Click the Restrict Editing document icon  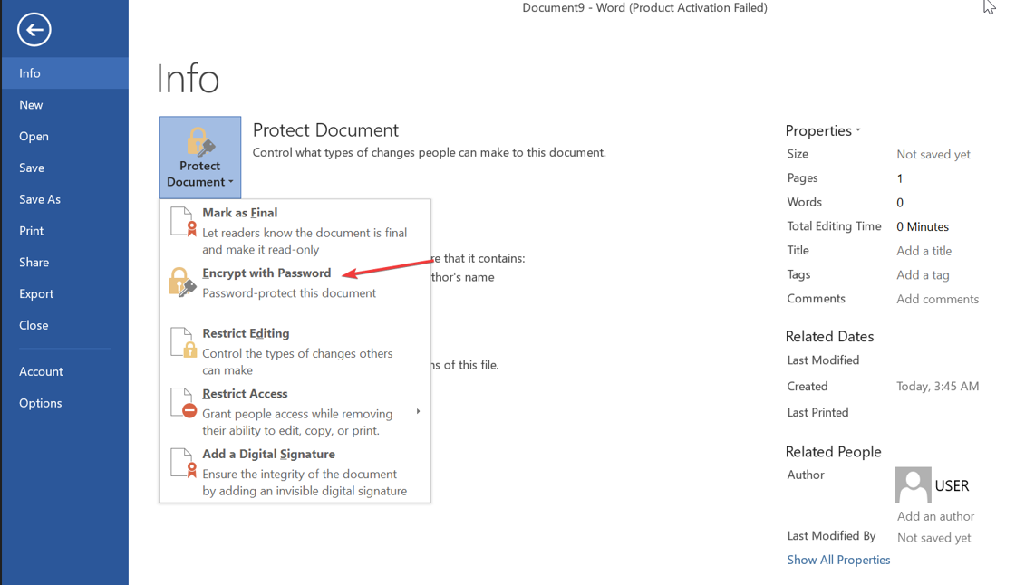pyautogui.click(x=182, y=342)
